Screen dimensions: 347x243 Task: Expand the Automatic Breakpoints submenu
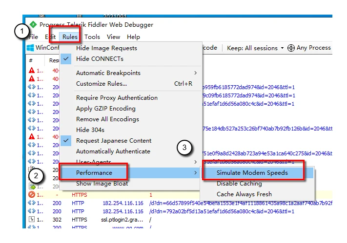pyautogui.click(x=131, y=73)
